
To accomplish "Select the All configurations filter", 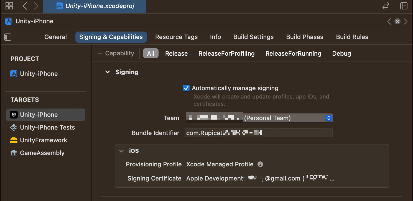I will 151,53.
